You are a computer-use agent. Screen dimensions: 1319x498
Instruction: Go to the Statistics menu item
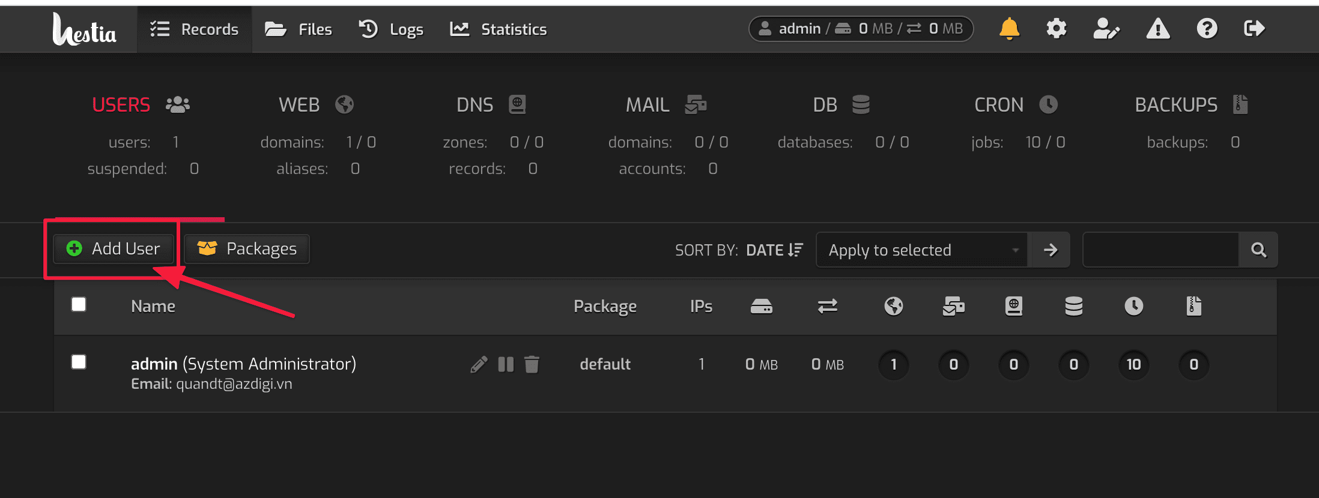[499, 29]
